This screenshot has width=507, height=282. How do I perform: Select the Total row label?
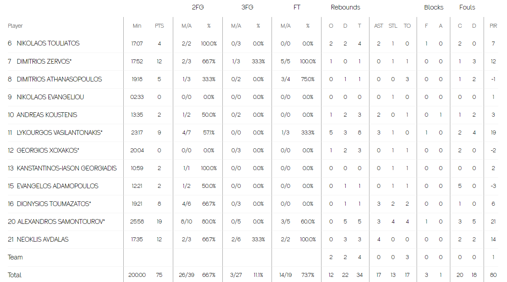[15, 275]
